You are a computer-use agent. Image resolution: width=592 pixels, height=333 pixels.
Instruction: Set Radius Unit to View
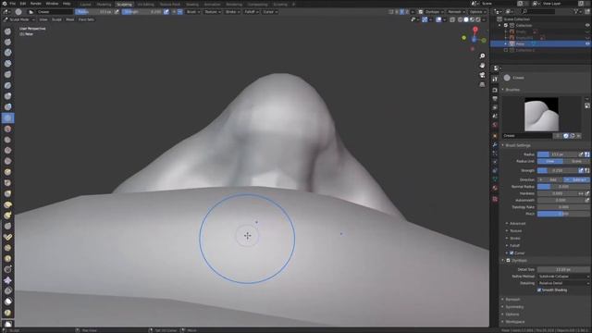(x=549, y=161)
